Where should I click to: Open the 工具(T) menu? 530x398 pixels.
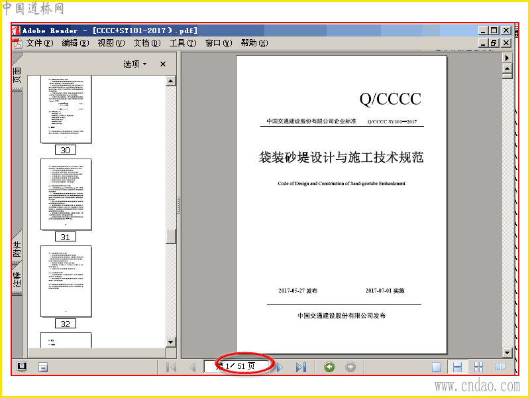point(183,43)
